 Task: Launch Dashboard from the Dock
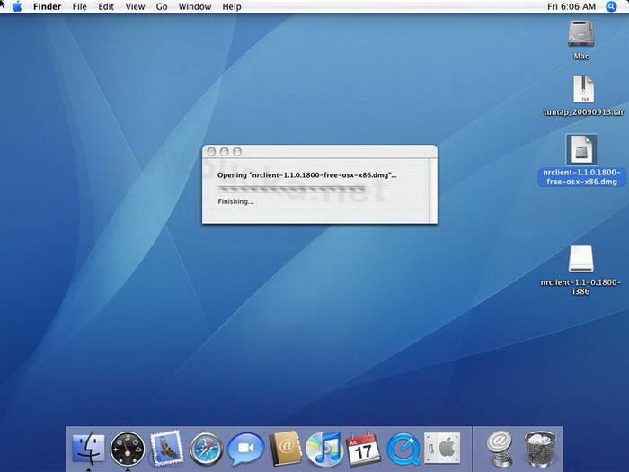(x=128, y=447)
